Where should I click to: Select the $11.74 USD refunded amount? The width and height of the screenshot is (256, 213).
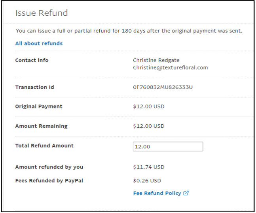[x=149, y=167]
